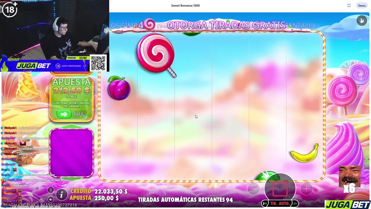
Task: Click the 'Sweet Bonanza 1000' title text
Action: pyautogui.click(x=185, y=6)
